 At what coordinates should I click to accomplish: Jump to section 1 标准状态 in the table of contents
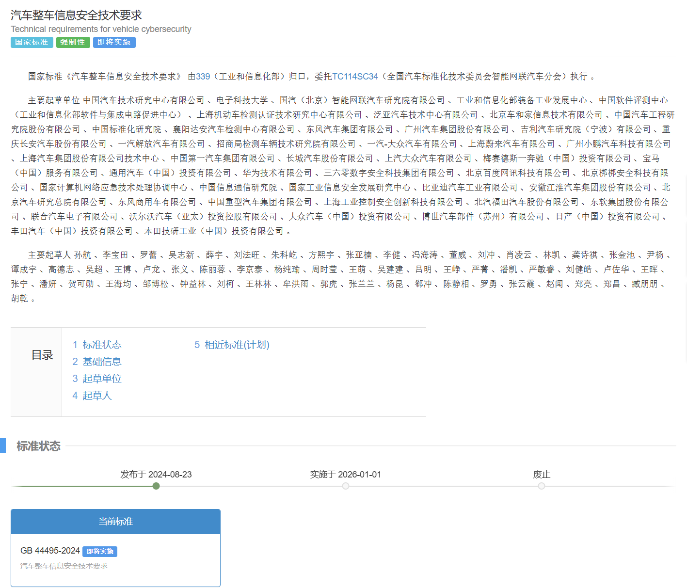(97, 345)
